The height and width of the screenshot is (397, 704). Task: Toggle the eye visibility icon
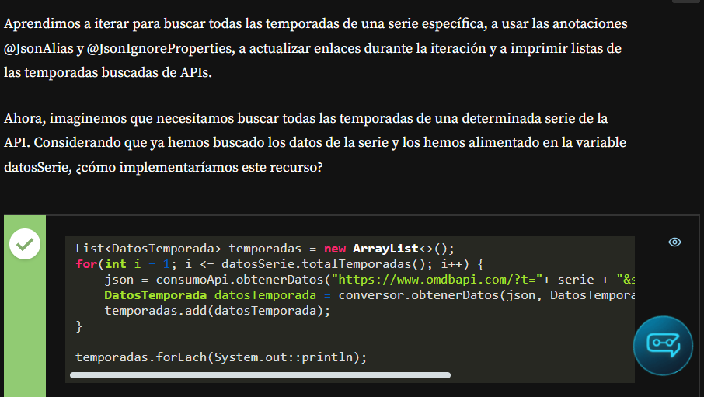click(x=674, y=242)
